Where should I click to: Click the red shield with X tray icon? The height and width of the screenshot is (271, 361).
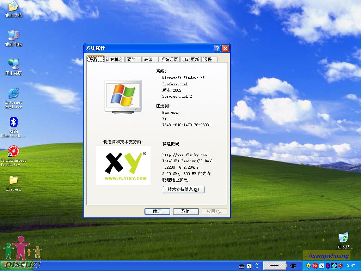pos(340,266)
